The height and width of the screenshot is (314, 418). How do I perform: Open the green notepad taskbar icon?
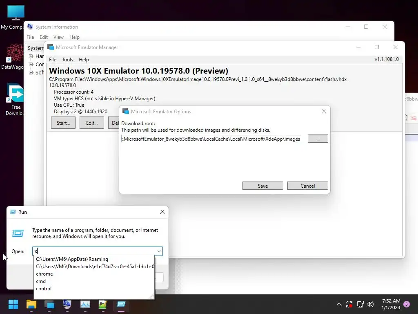[x=103, y=304]
